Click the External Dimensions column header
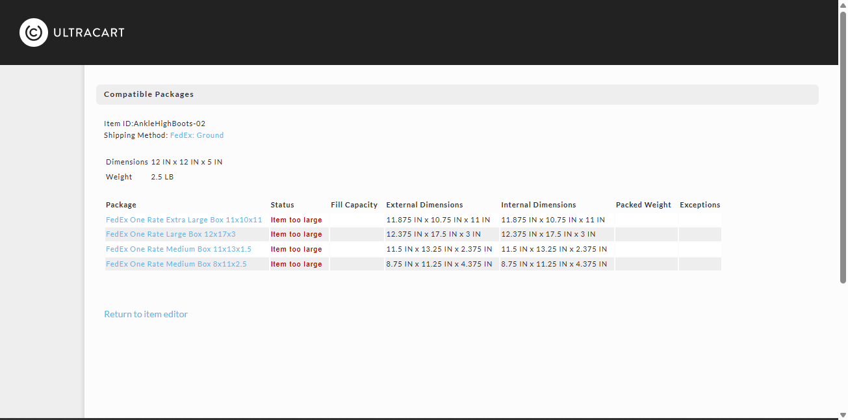Viewport: 848px width, 420px height. point(425,205)
